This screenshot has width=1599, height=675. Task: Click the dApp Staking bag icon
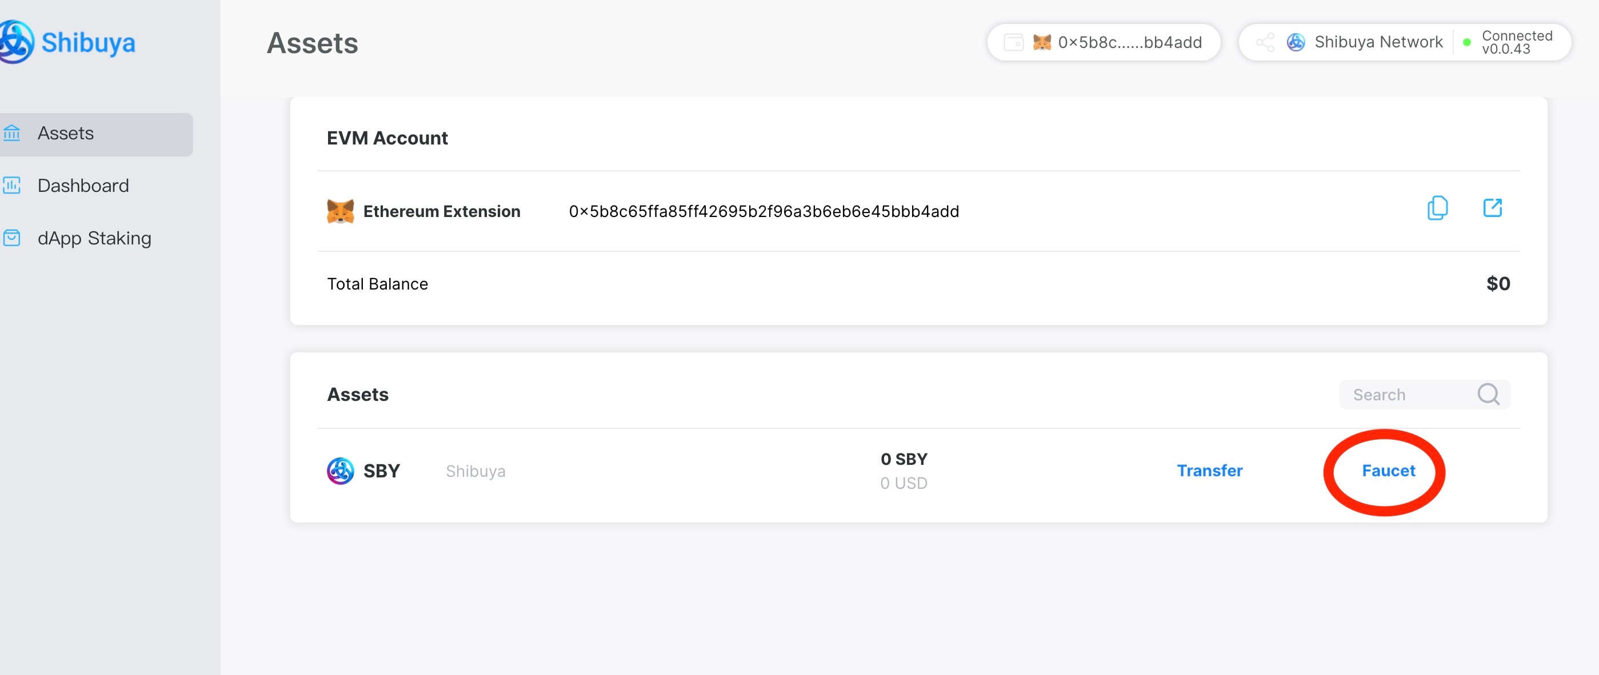point(12,238)
